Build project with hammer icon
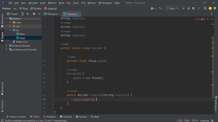 (160, 8)
